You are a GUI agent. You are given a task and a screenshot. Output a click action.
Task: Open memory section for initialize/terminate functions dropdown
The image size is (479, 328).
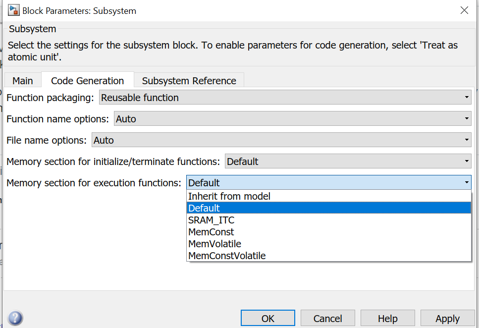[x=348, y=162]
